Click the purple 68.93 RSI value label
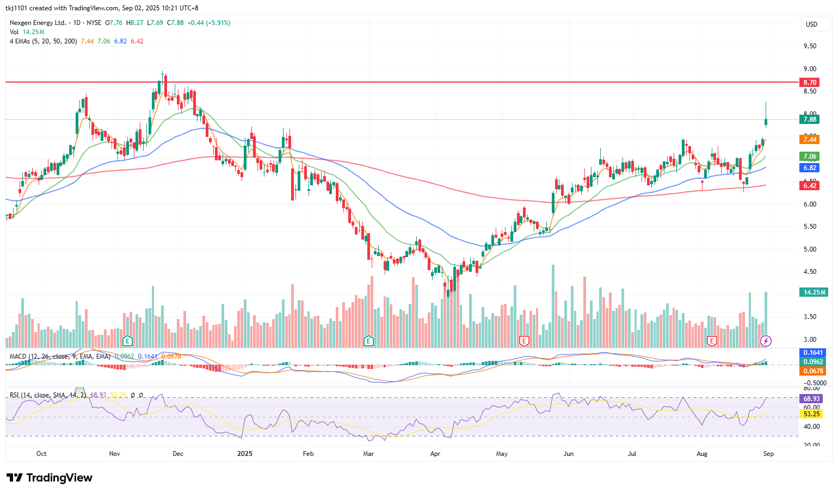 (811, 399)
